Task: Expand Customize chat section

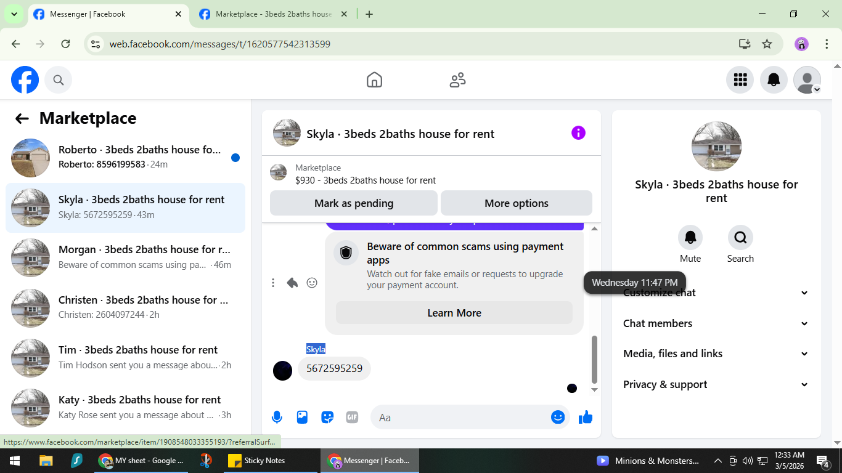Action: coord(716,293)
